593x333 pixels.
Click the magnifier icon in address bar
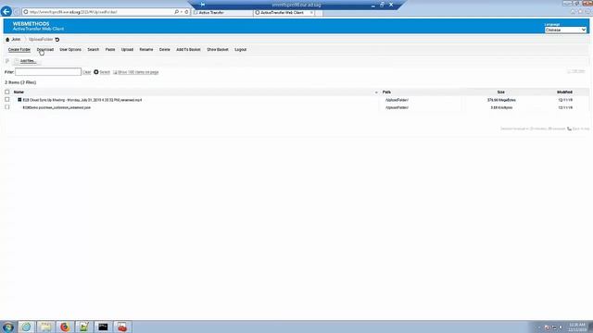176,12
